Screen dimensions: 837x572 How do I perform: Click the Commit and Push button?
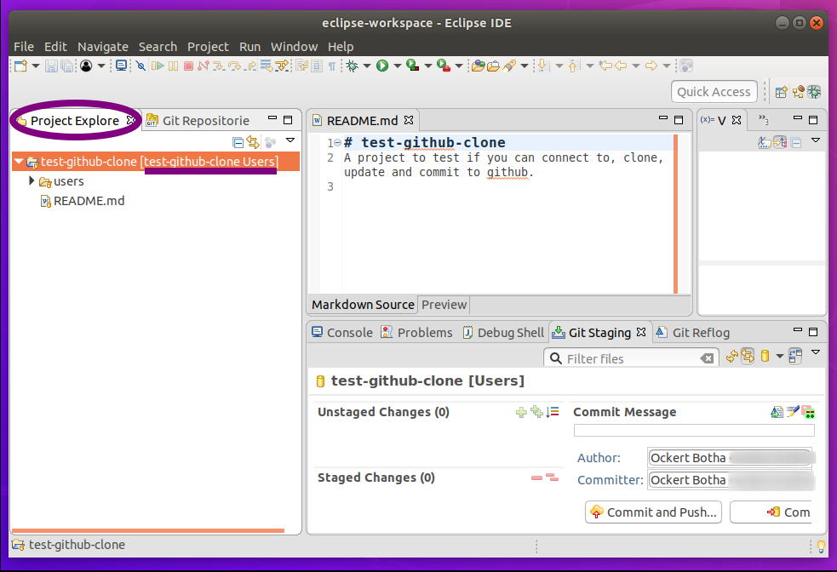pos(653,512)
